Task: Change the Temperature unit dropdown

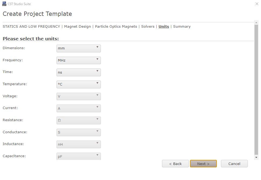Action: (79, 84)
